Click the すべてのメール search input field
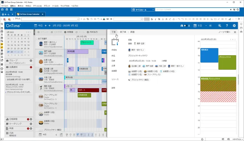Image resolution: width=244 pixels, height=141 pixels. click(x=192, y=10)
